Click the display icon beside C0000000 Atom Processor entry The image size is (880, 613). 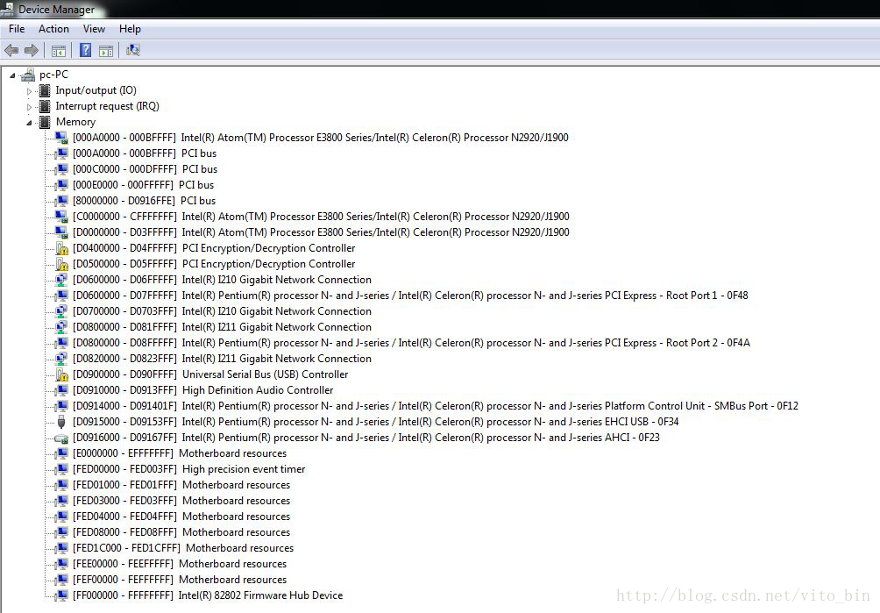click(61, 217)
